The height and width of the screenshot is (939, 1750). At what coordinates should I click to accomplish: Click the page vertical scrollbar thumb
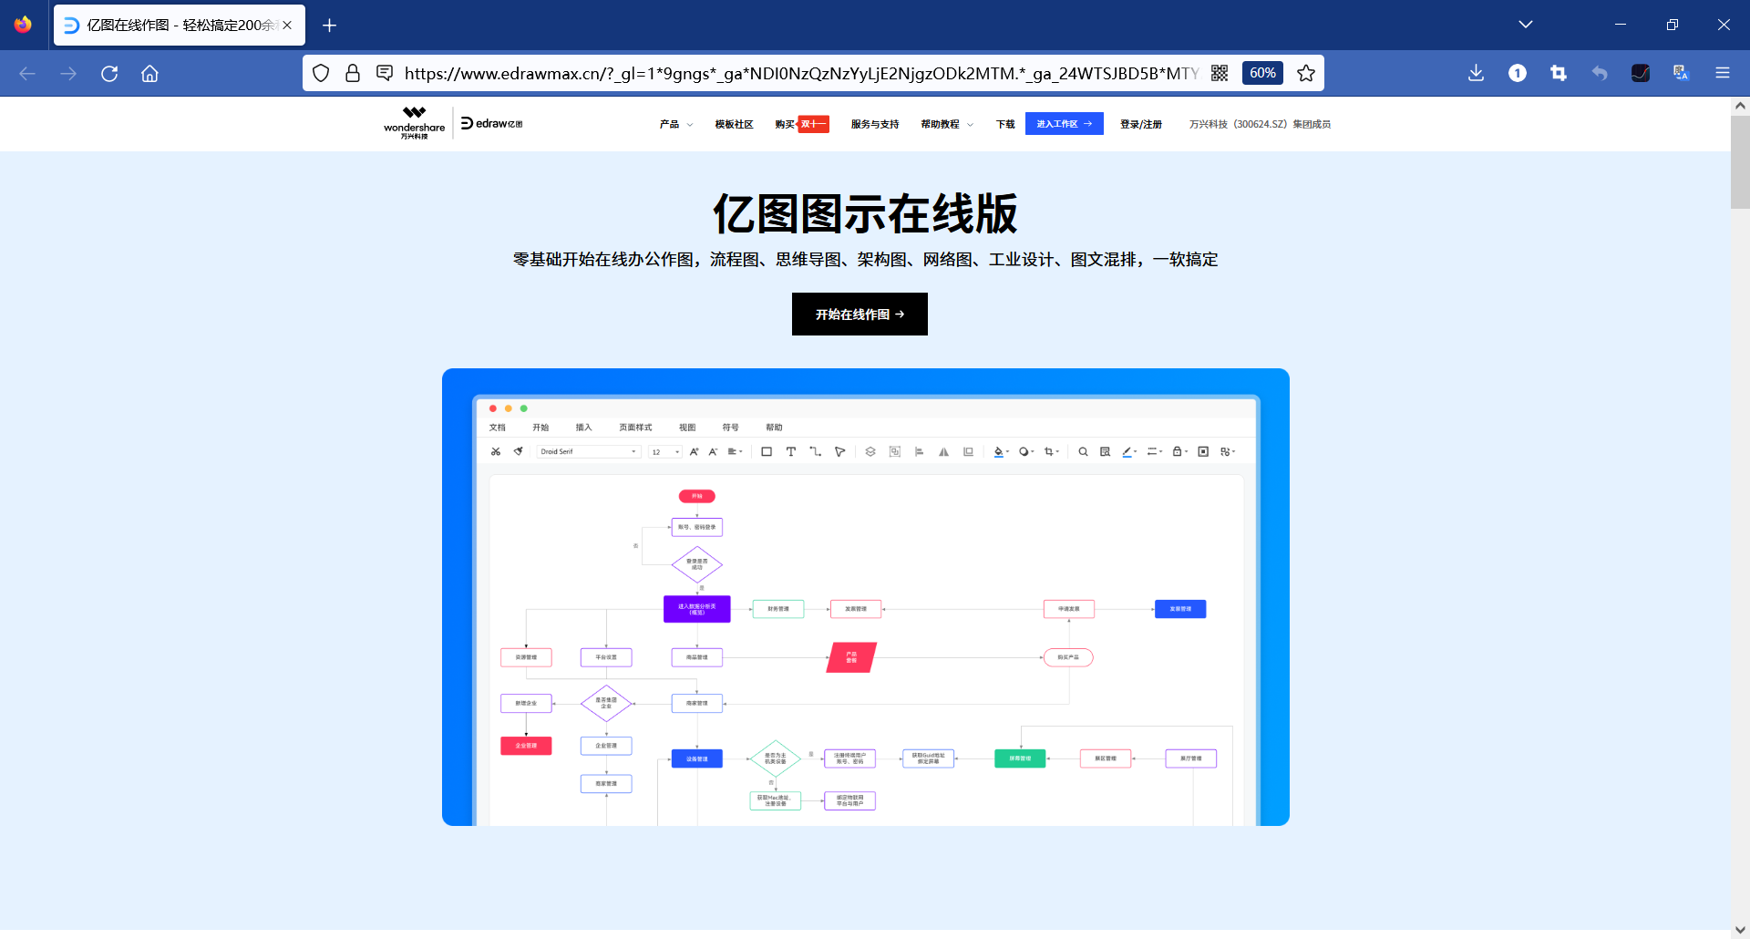pos(1740,162)
